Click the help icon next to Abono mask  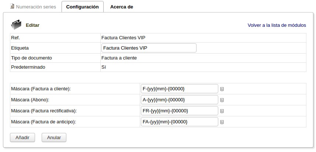click(222, 100)
